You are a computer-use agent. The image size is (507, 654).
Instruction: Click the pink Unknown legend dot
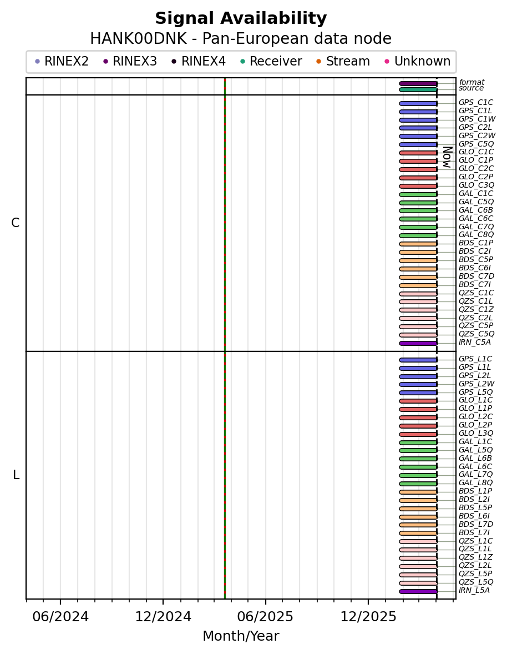click(x=387, y=62)
